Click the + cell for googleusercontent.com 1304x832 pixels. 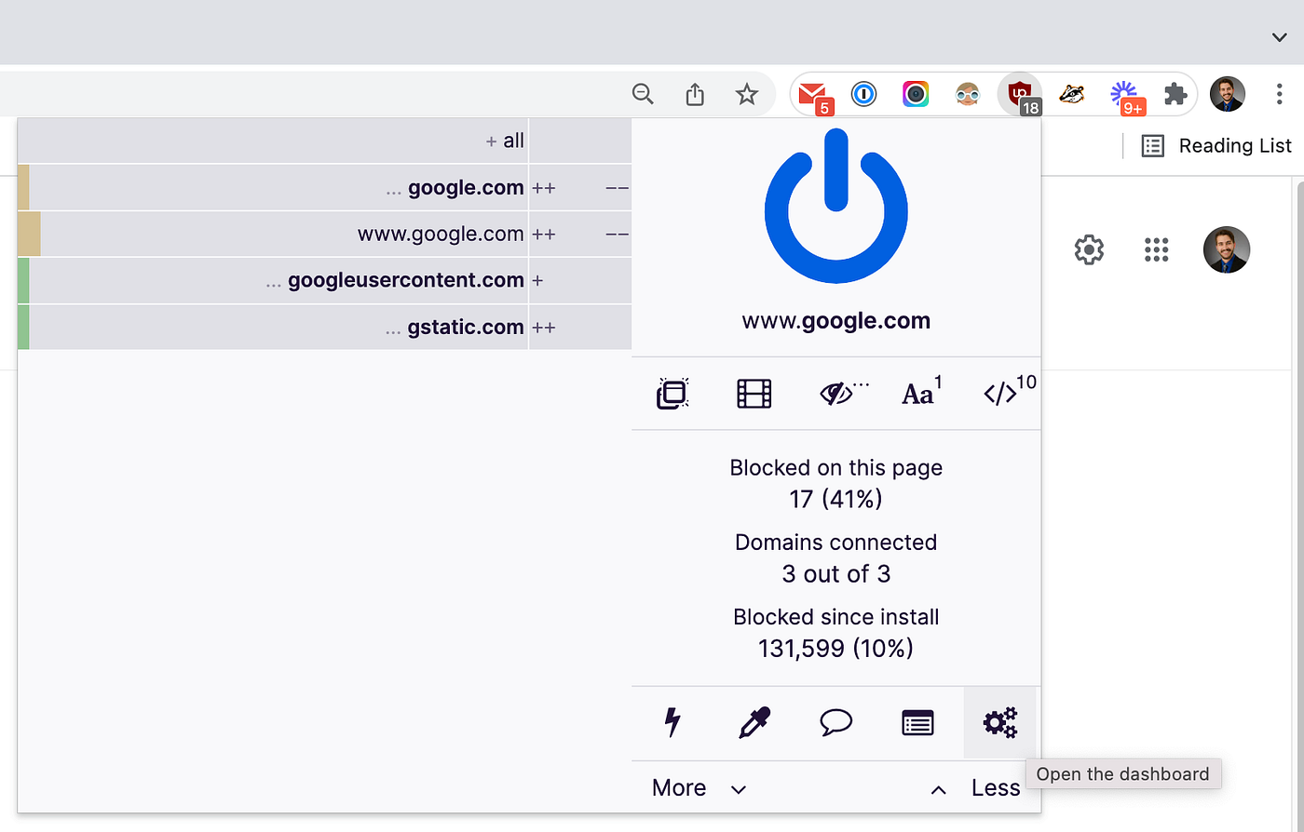(x=537, y=280)
